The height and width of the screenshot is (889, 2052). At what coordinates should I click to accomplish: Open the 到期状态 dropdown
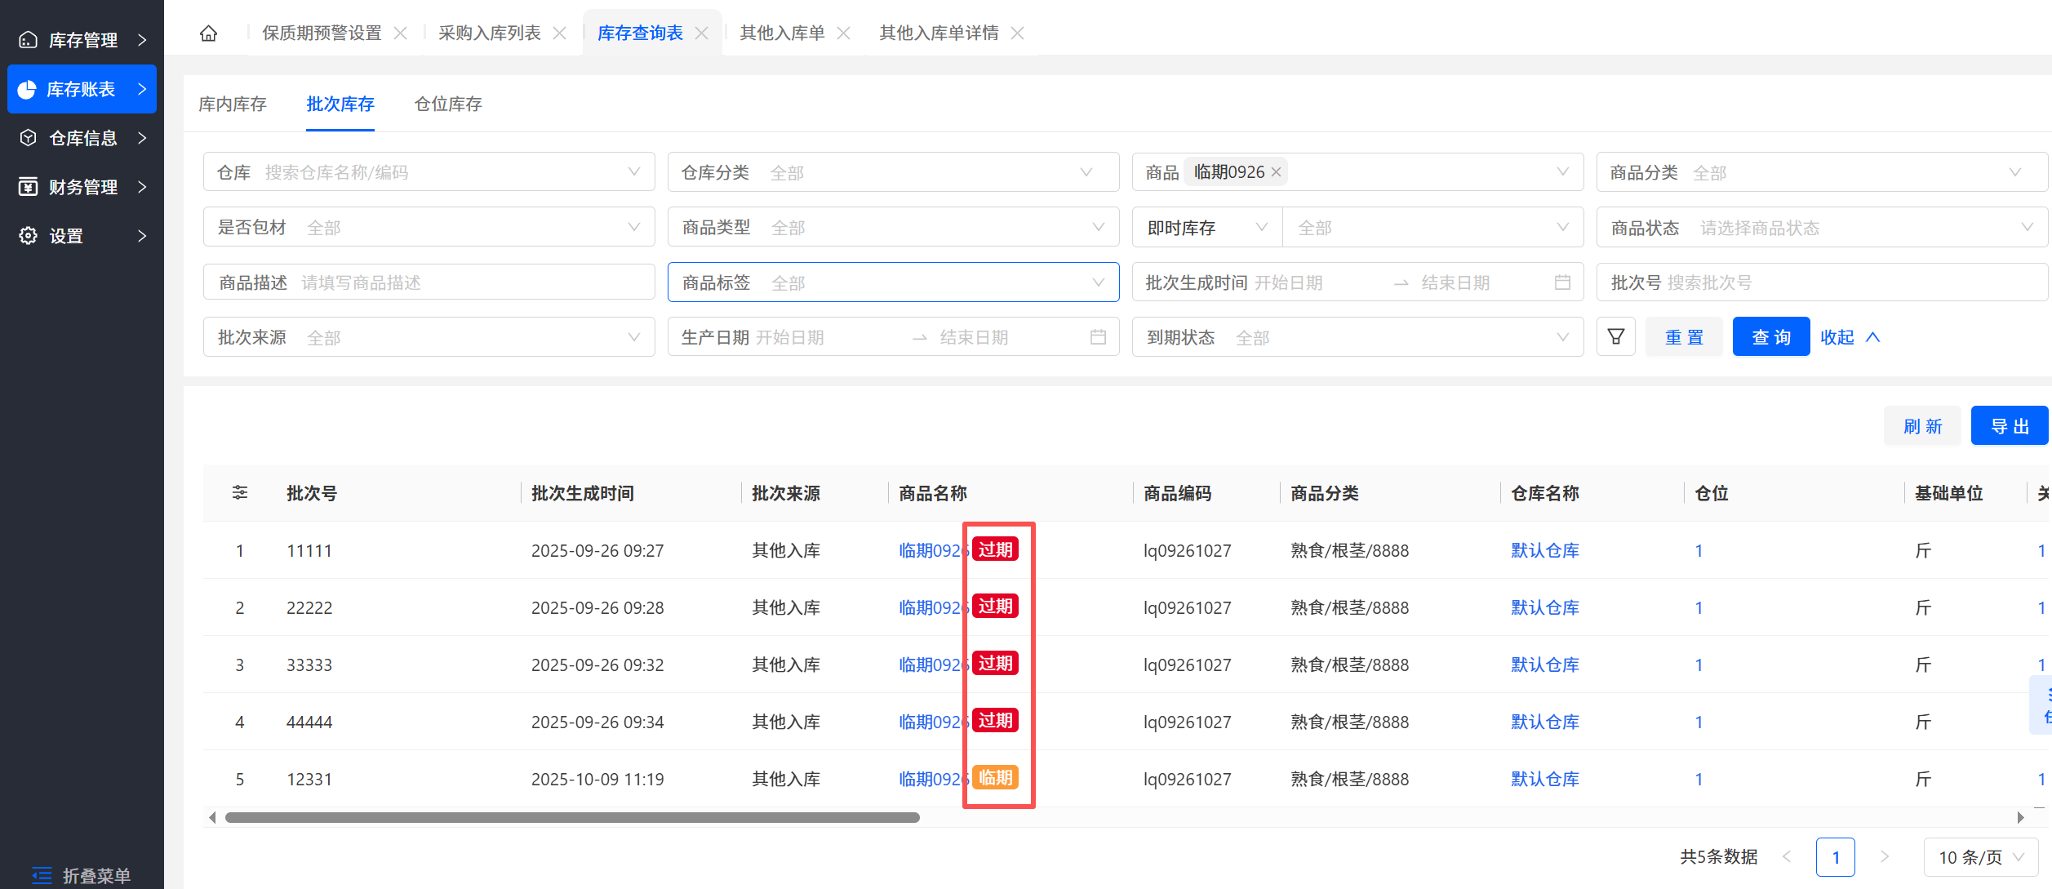click(1357, 337)
